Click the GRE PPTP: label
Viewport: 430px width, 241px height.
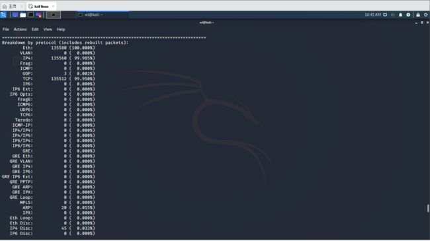pyautogui.click(x=21, y=182)
